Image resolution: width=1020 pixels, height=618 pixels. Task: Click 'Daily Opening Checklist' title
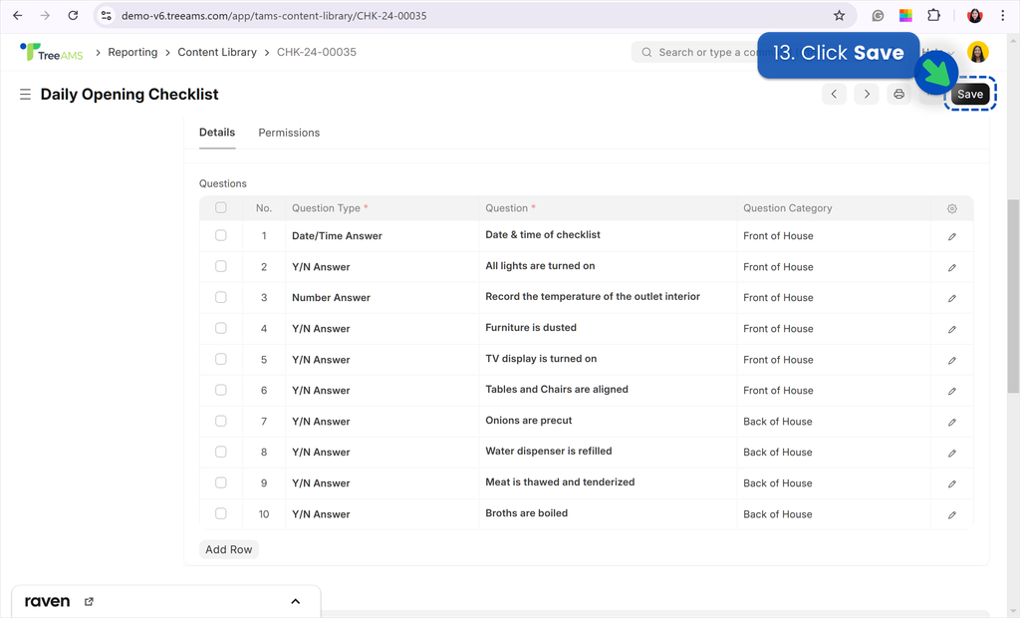point(129,95)
